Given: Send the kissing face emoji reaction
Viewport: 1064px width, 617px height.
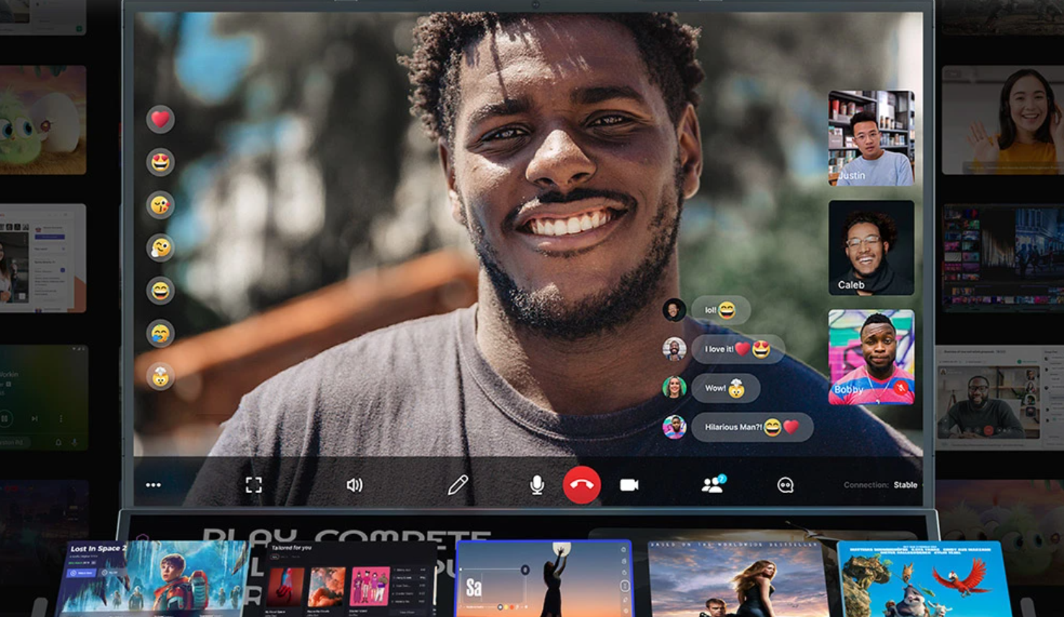Looking at the screenshot, I should [160, 205].
